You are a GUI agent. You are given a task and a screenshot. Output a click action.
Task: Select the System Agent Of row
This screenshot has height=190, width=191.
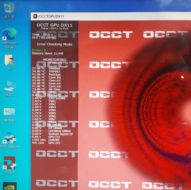tap(53, 134)
